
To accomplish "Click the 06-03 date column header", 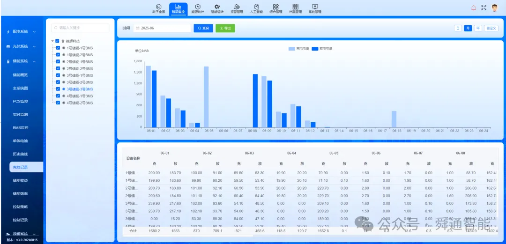I will [249, 153].
